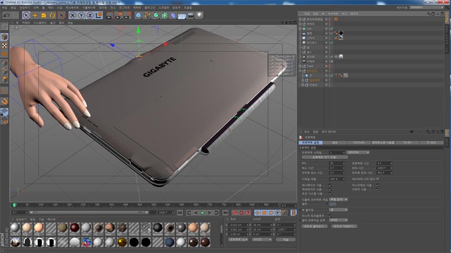Toggle the X axis lock
The height and width of the screenshot is (253, 451).
point(73,15)
